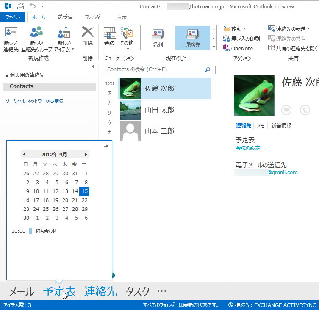Click Schedule a Meeting (会議の設定) link

click(248, 148)
